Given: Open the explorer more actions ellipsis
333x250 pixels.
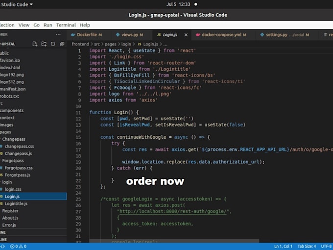Looking at the screenshot, I should 58,34.
